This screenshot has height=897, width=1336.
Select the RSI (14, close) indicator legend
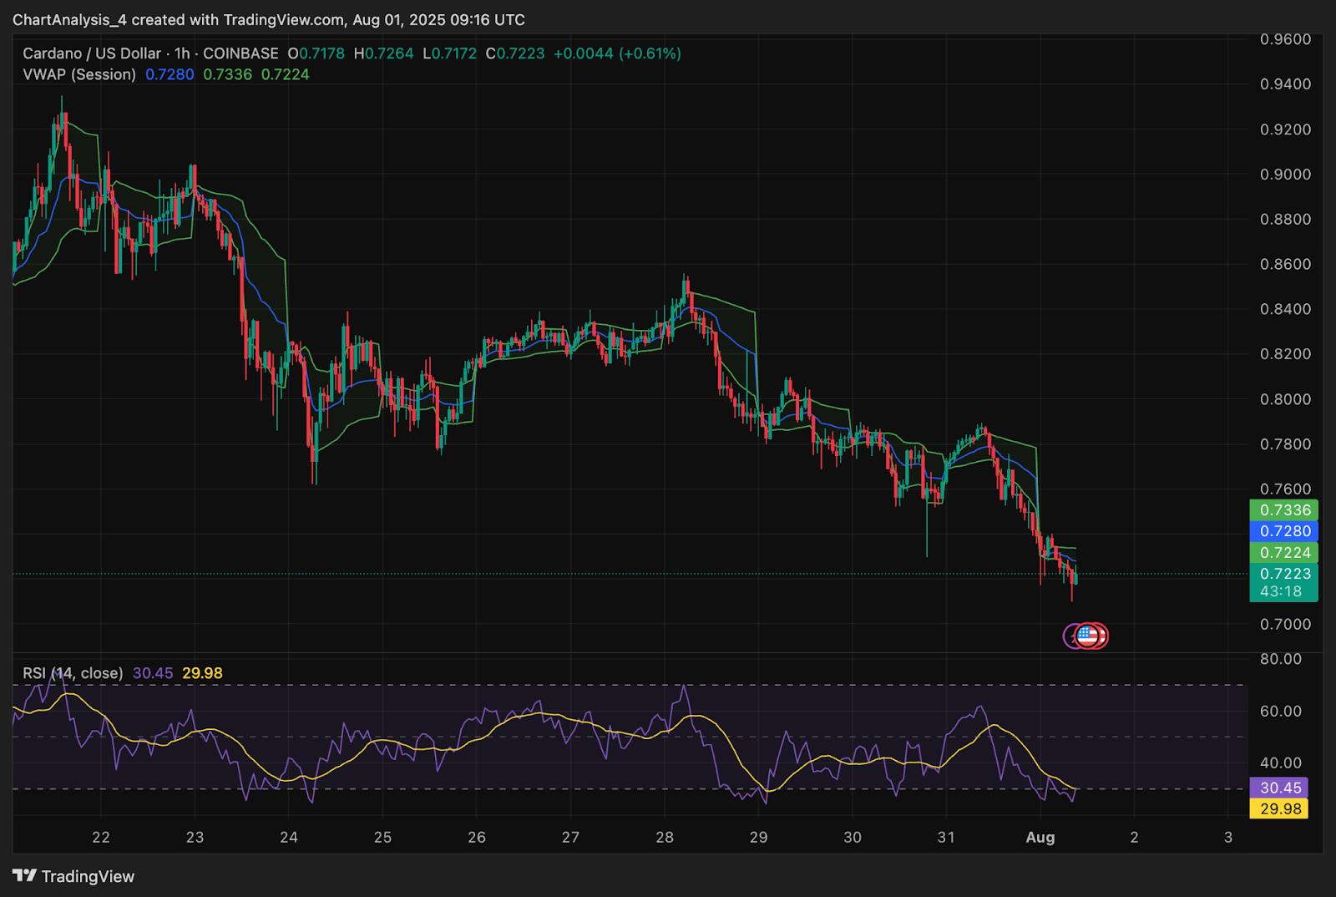tap(73, 673)
